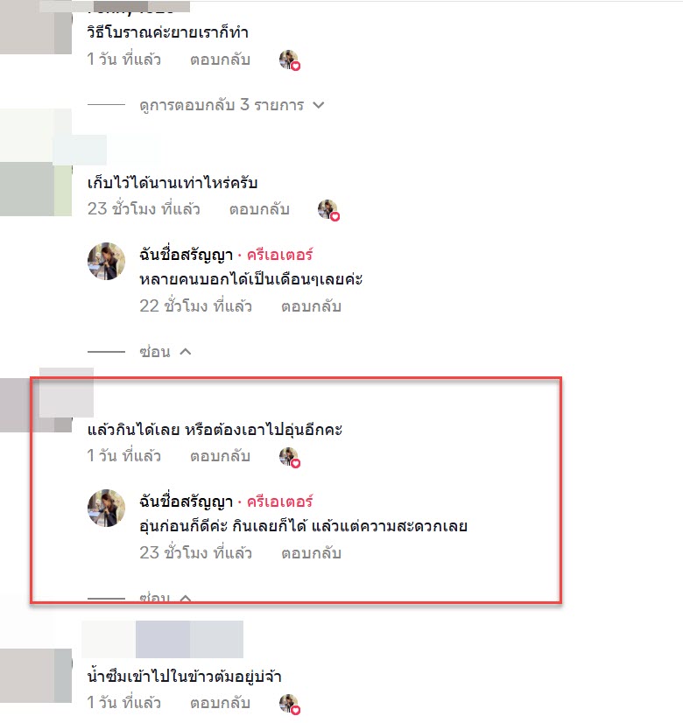Collapse replies with ซ่อน under หลายคนบอก reply
Viewport: 683px width, 723px height.
pyautogui.click(x=165, y=352)
